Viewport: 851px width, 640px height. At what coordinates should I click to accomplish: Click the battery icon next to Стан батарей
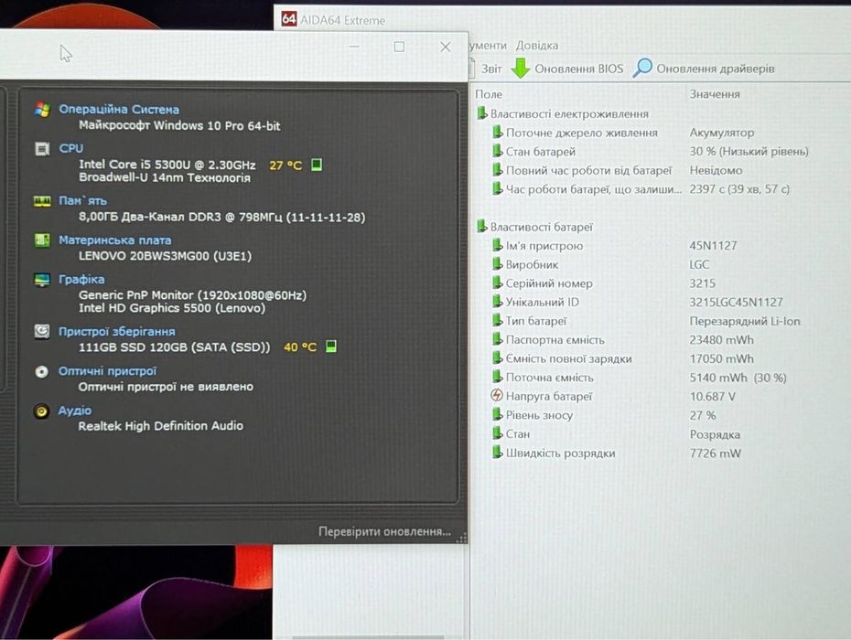[x=497, y=152]
